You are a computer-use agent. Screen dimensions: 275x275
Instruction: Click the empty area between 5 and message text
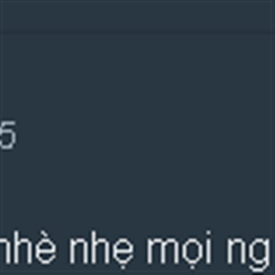point(135,189)
